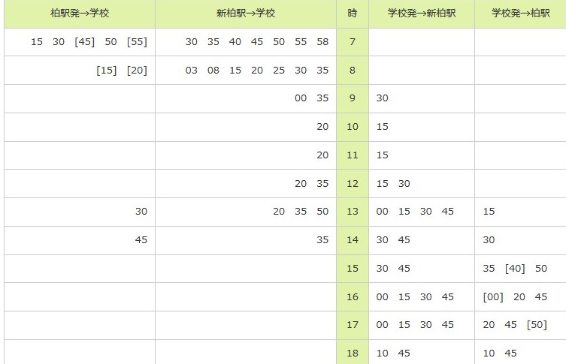Click the [50] time in 17 o'clock row
Viewport: 566px width, 364px height.
pyautogui.click(x=537, y=325)
